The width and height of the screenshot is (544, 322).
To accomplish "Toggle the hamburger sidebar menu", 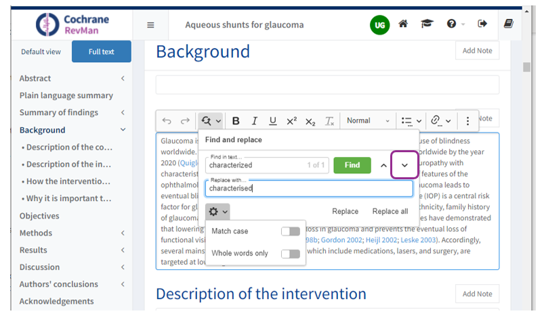I will (x=150, y=25).
